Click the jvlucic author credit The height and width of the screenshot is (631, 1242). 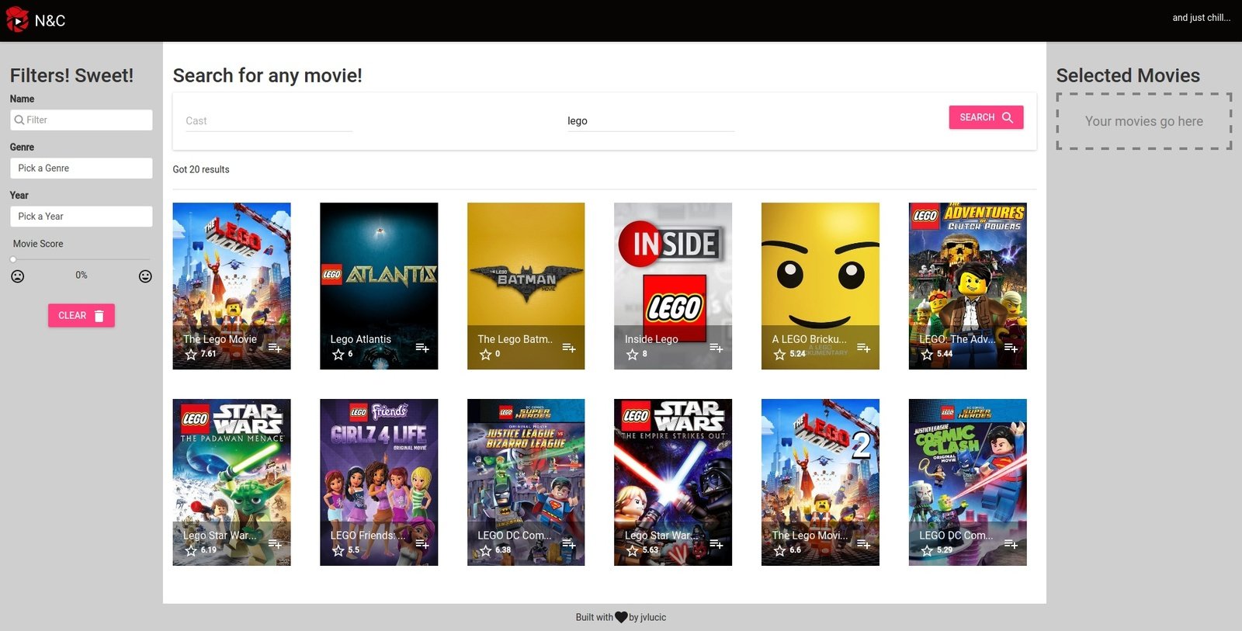point(647,617)
